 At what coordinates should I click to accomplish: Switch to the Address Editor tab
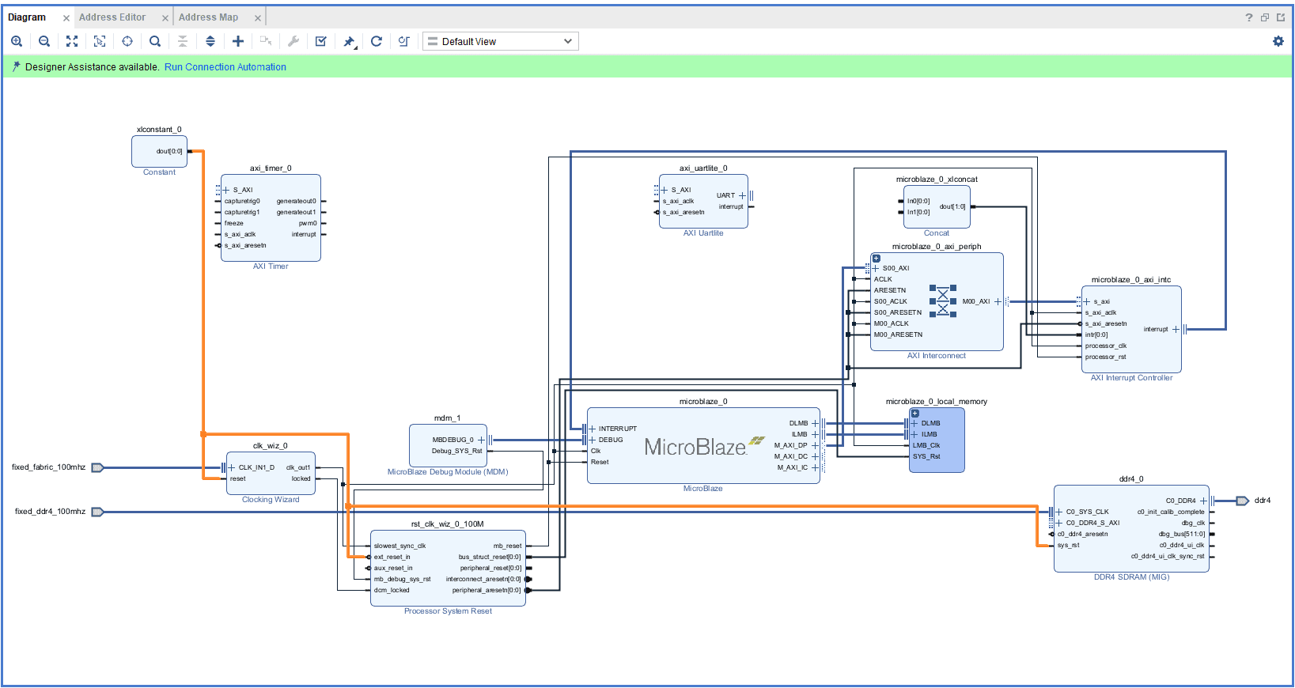(x=112, y=17)
